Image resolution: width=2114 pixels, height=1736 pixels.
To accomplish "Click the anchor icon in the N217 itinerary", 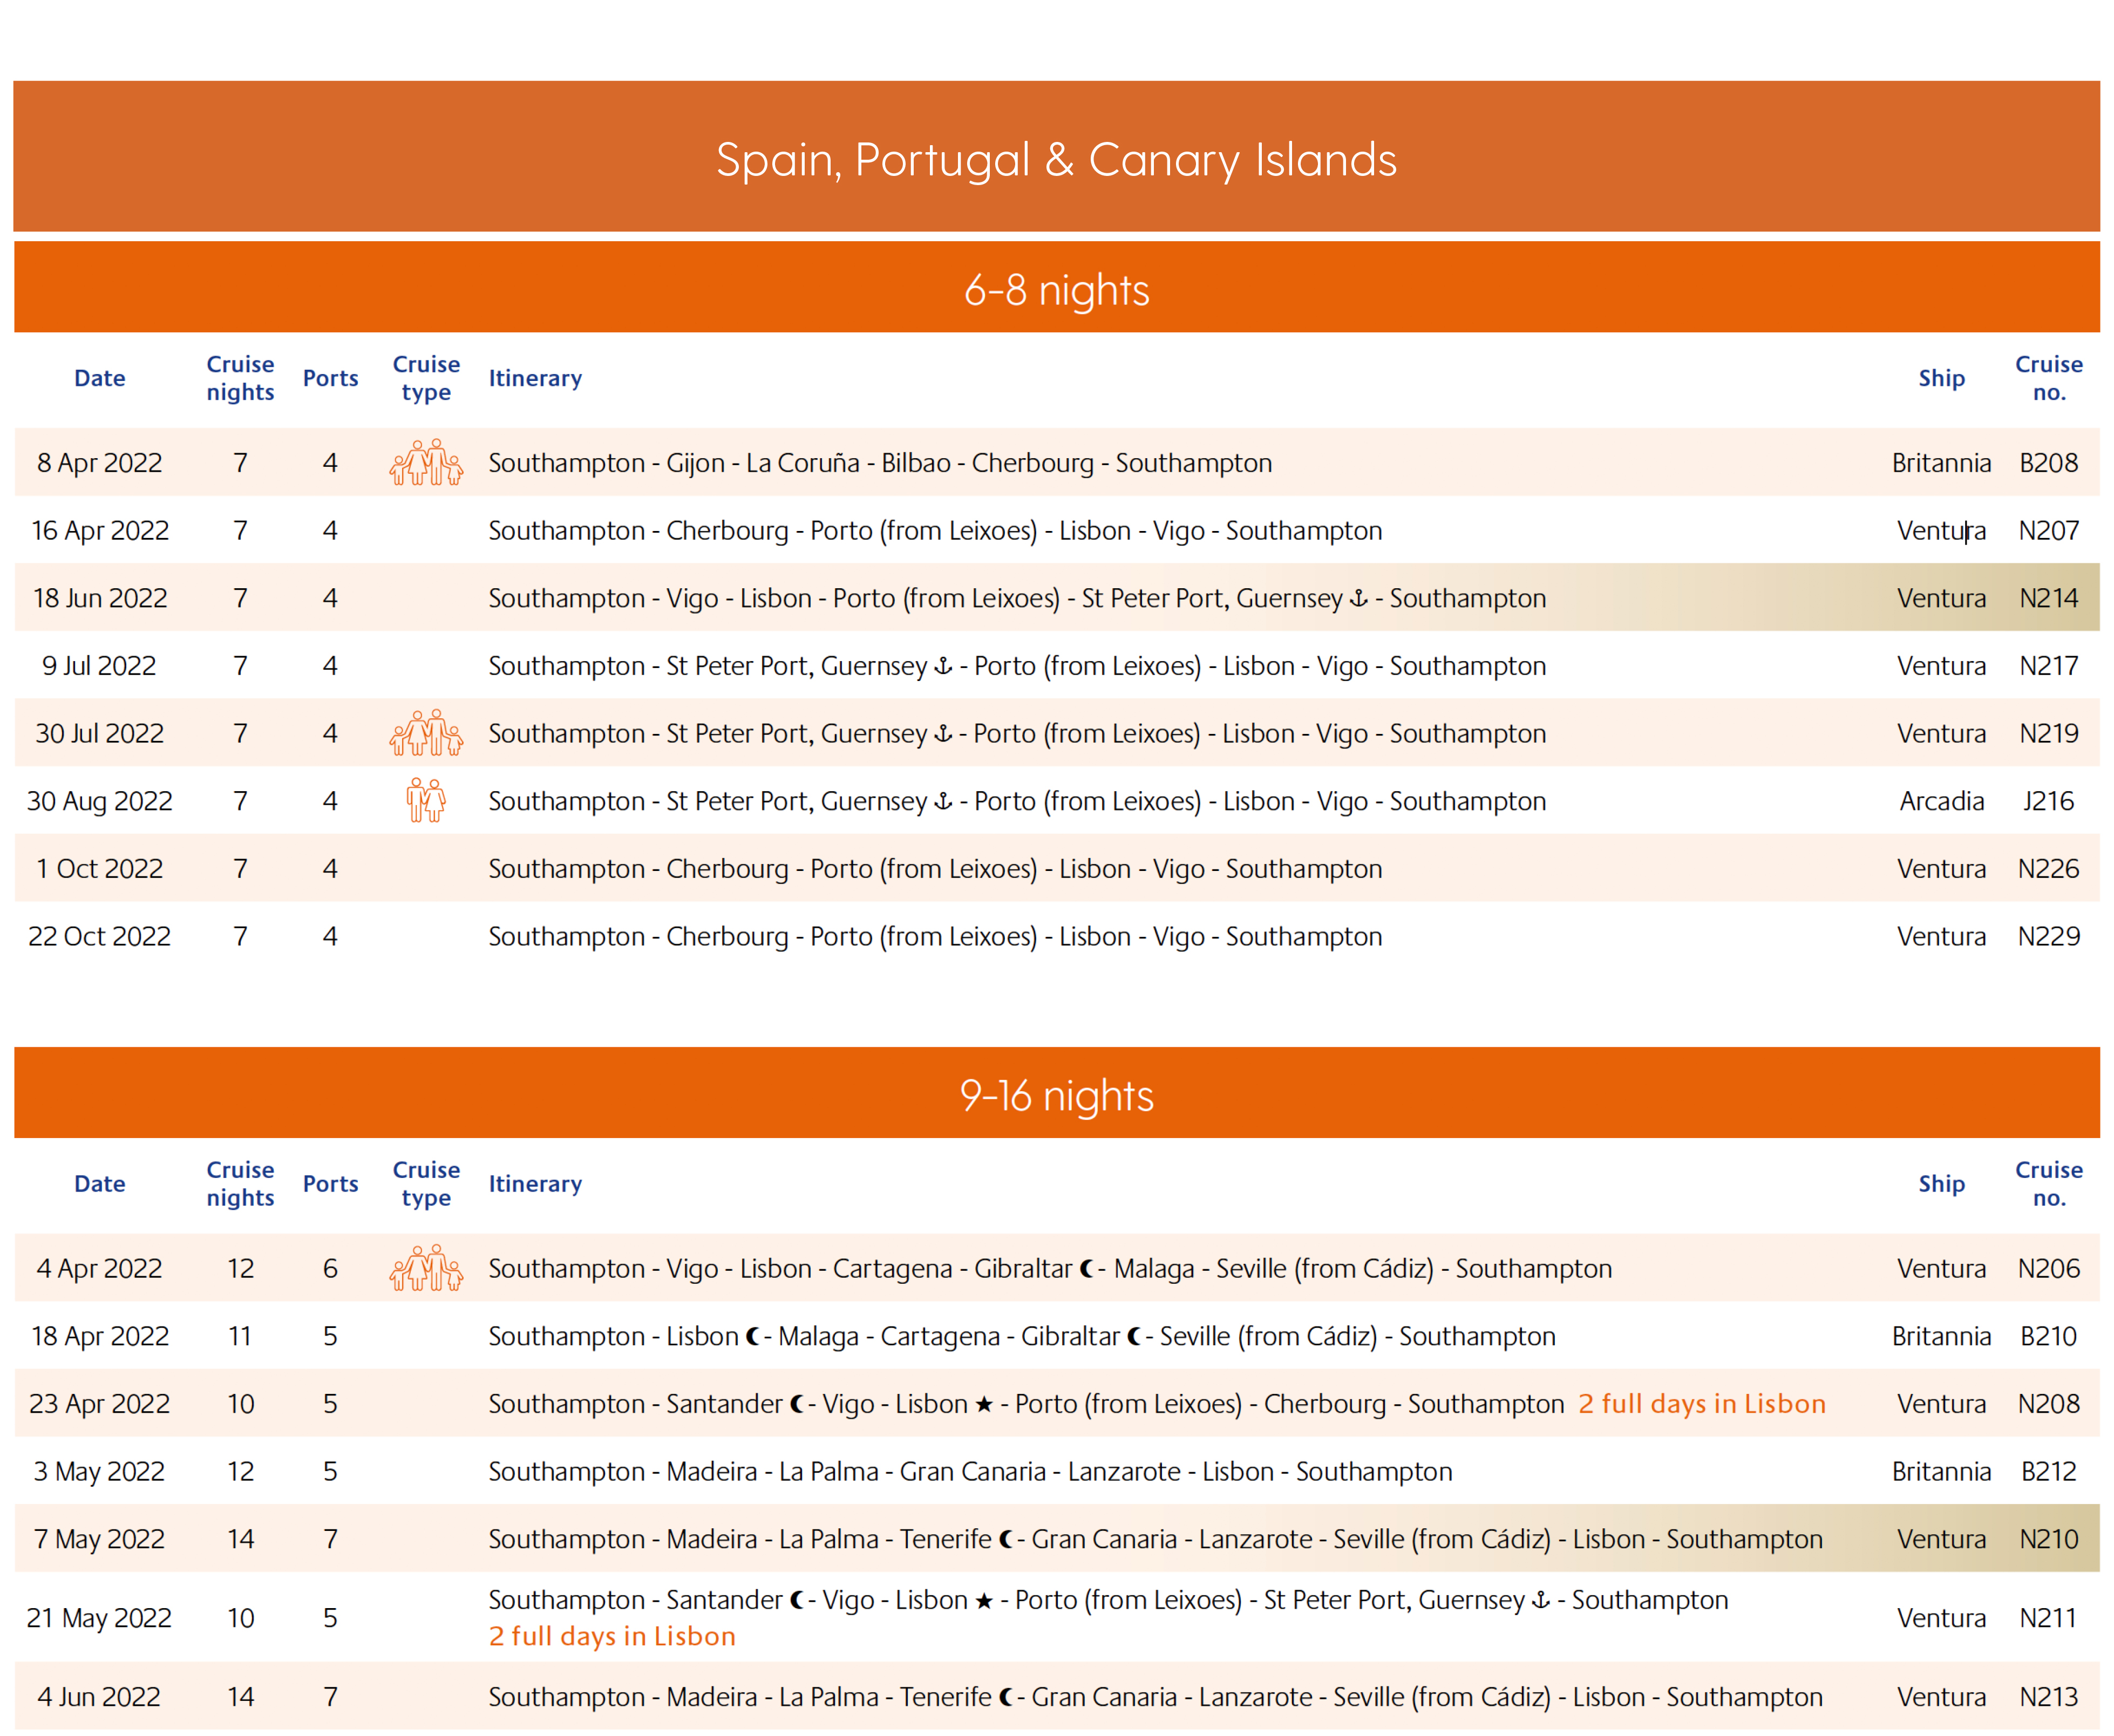I will [942, 665].
